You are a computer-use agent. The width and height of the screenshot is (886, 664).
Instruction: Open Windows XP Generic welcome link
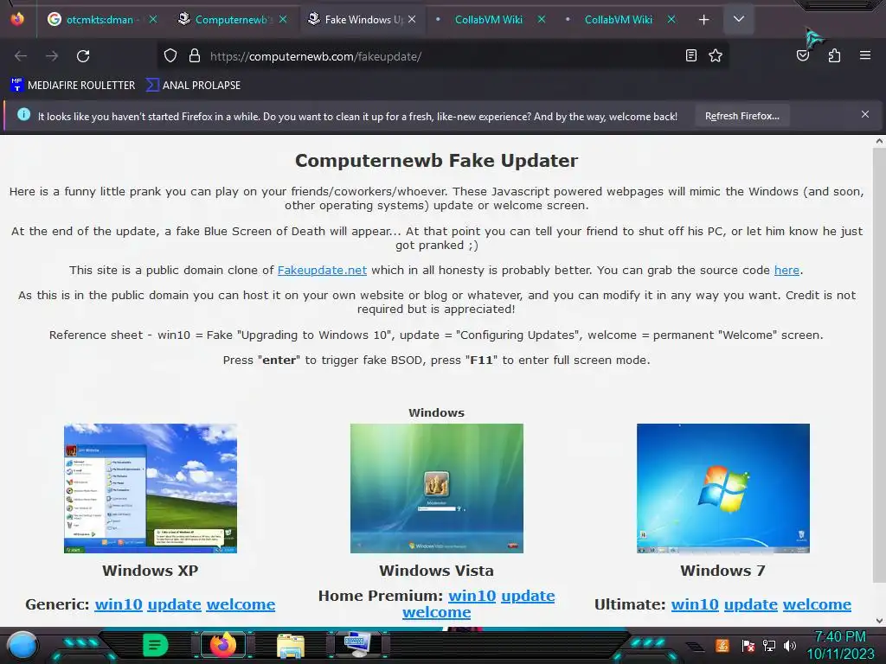(241, 604)
